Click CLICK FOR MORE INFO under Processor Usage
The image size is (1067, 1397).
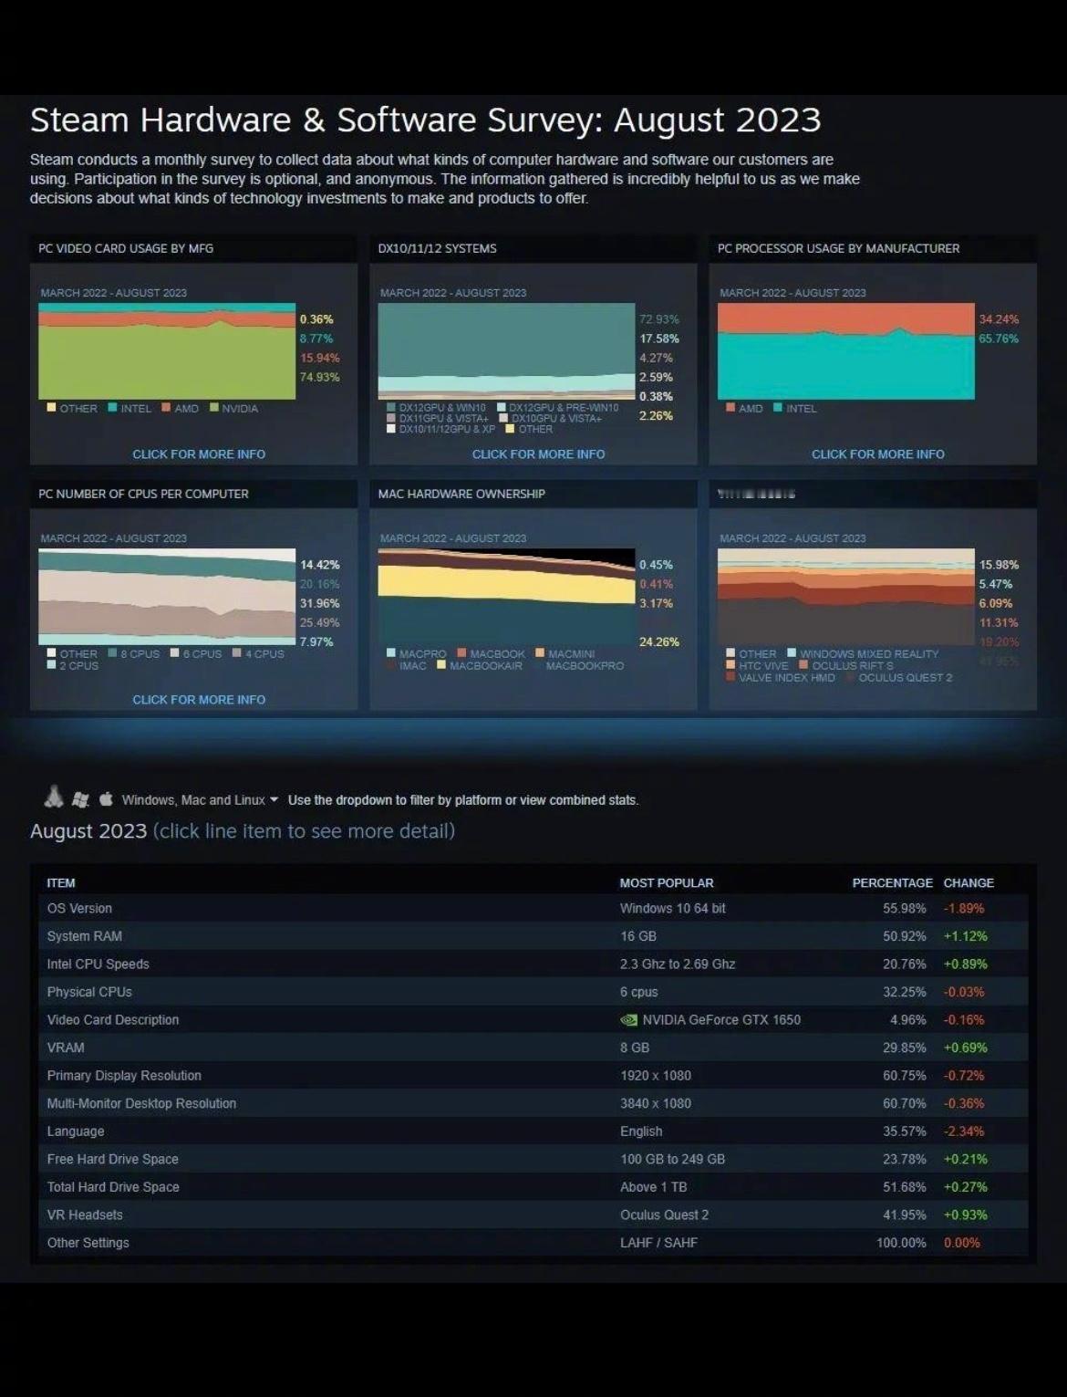click(878, 454)
